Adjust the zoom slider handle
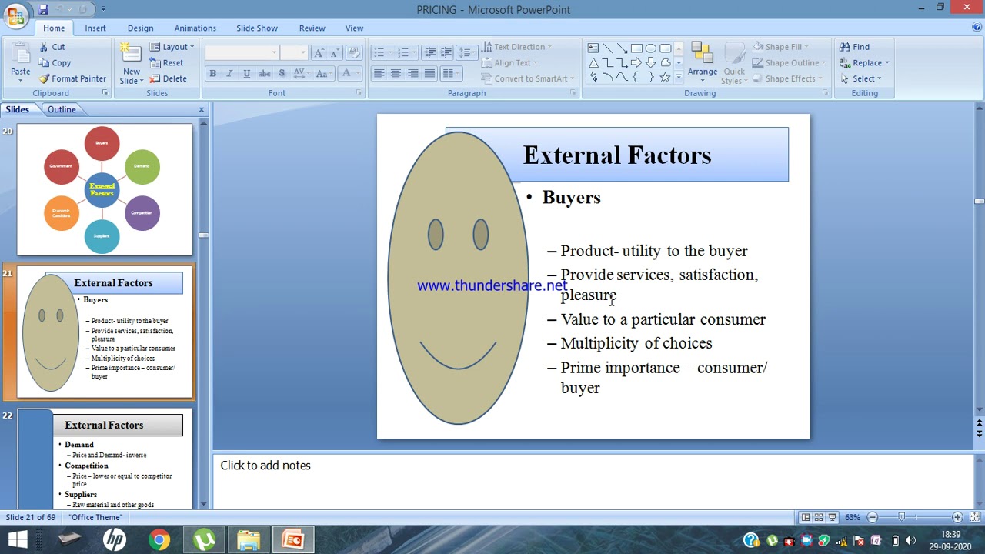 click(x=902, y=517)
